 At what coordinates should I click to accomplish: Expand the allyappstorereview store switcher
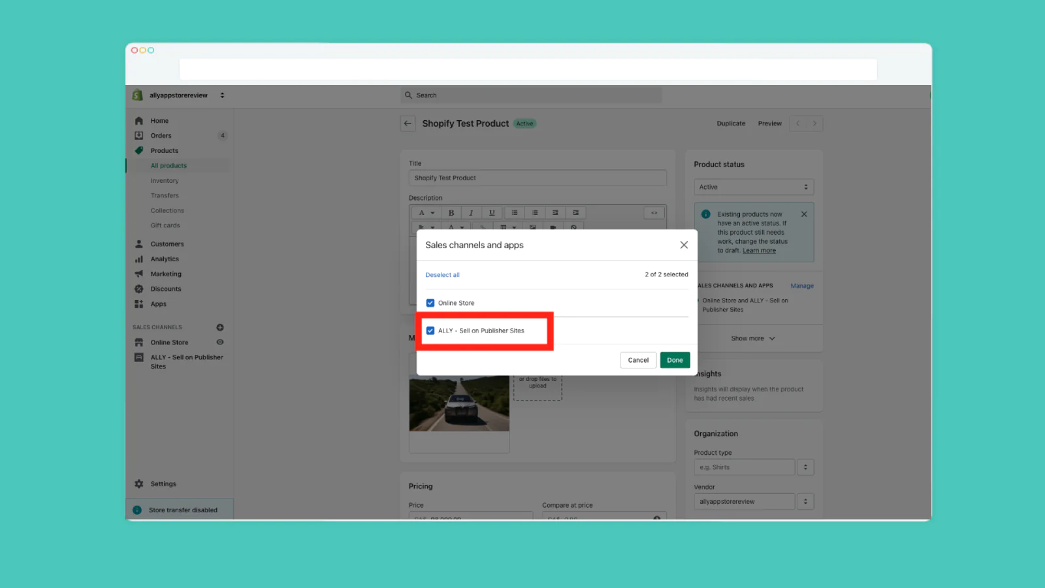[222, 95]
